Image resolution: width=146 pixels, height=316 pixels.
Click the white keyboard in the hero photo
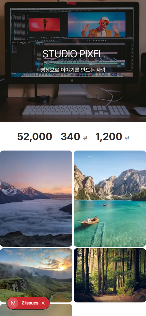point(76,111)
